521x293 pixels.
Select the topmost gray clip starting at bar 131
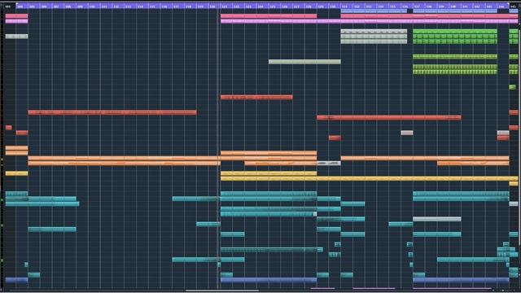374,32
